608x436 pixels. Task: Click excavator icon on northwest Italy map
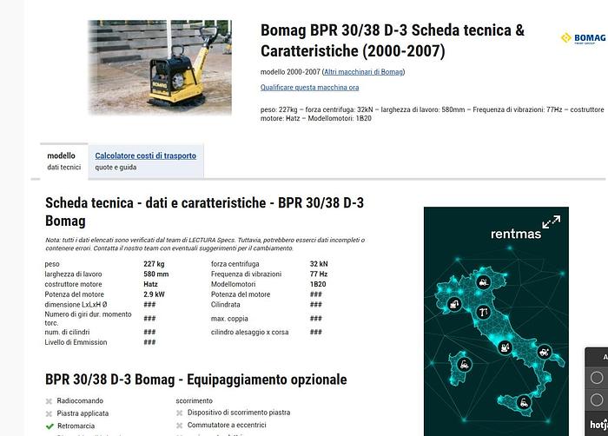(x=454, y=304)
